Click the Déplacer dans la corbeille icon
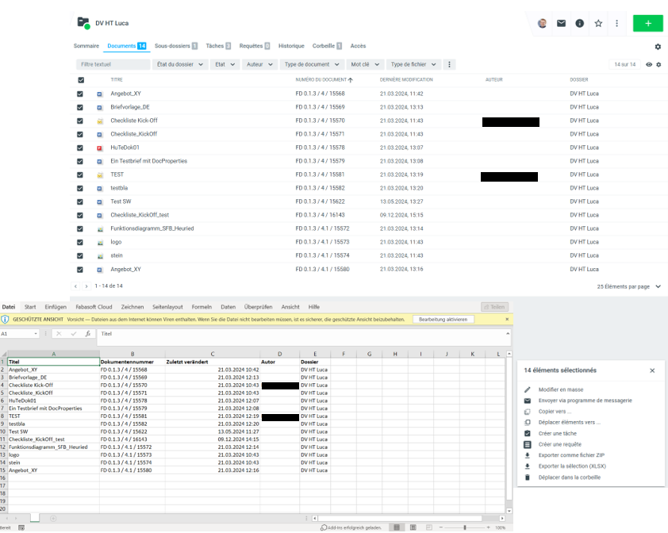Viewport: 668px width, 533px height. click(x=528, y=477)
